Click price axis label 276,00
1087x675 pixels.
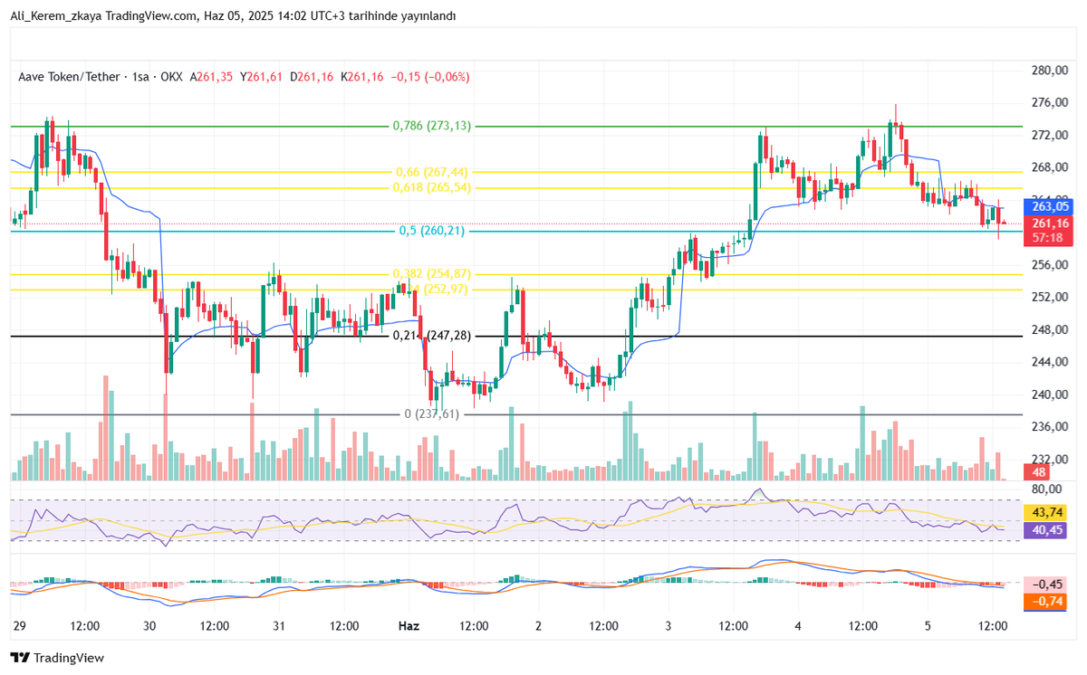[x=1050, y=103]
